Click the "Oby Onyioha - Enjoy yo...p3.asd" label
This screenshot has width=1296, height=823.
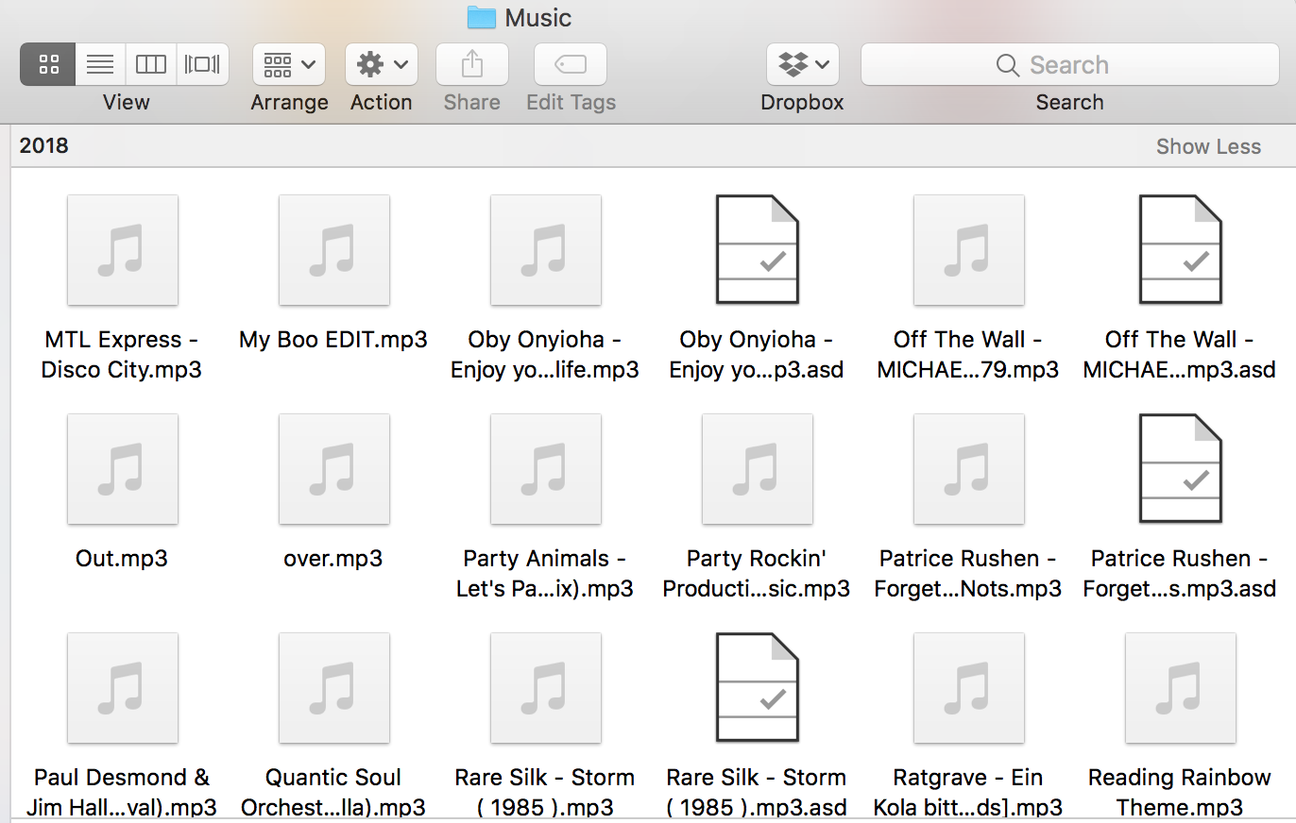click(x=757, y=354)
